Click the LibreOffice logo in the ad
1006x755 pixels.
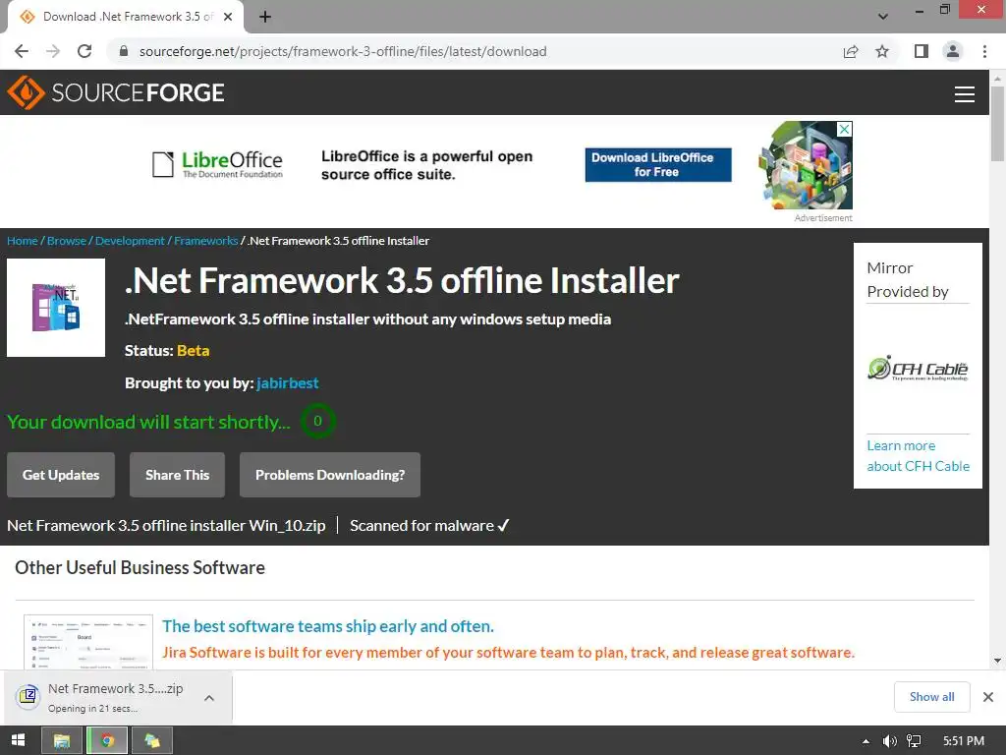[x=217, y=164]
